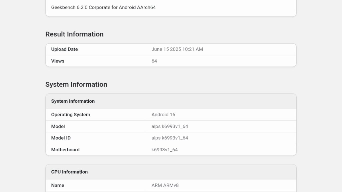Click the 'Android AArch64' platform text

click(138, 7)
